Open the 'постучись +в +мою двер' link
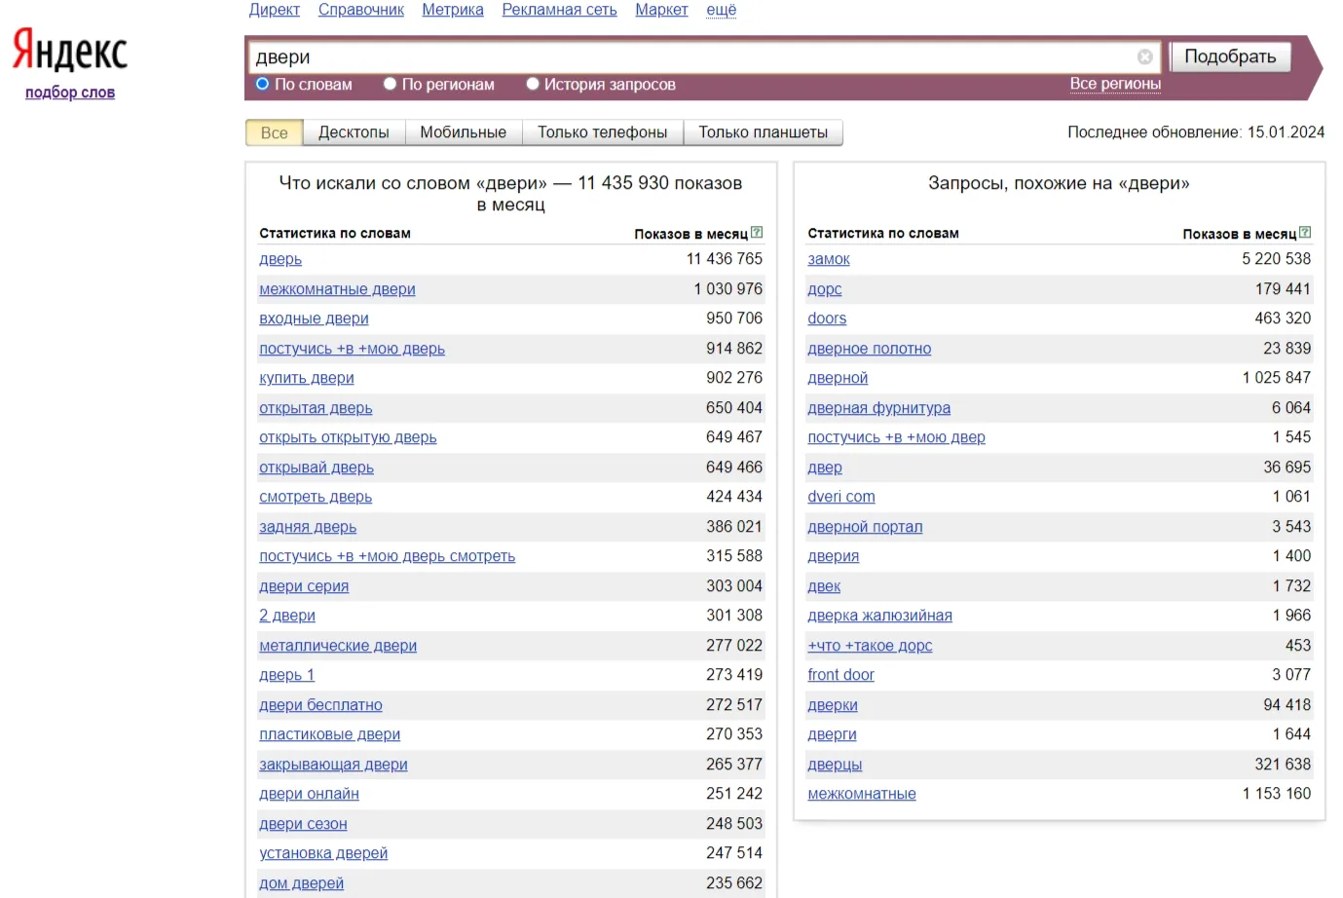 897,437
